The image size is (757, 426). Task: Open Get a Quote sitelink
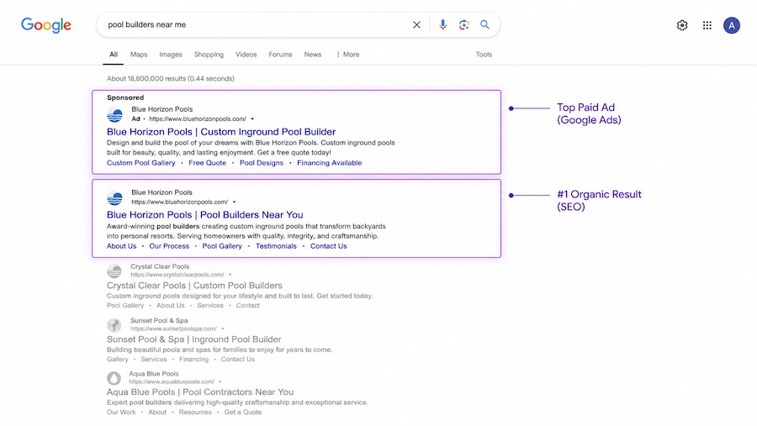243,413
